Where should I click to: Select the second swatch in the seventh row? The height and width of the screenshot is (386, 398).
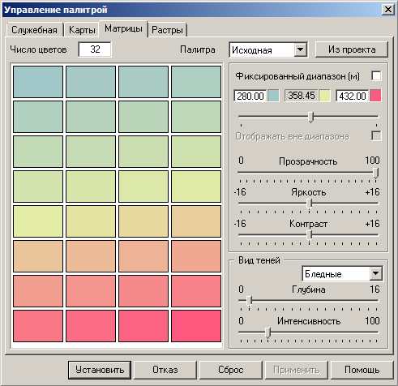point(91,291)
